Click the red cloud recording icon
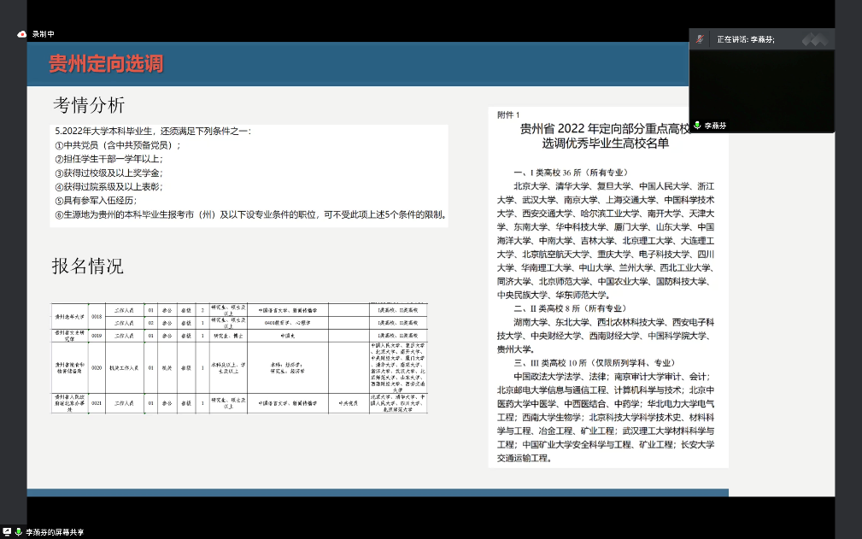Viewport: 862px width, 539px height. [x=21, y=34]
